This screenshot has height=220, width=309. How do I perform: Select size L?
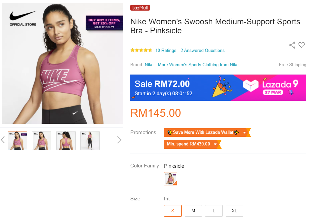point(214,211)
